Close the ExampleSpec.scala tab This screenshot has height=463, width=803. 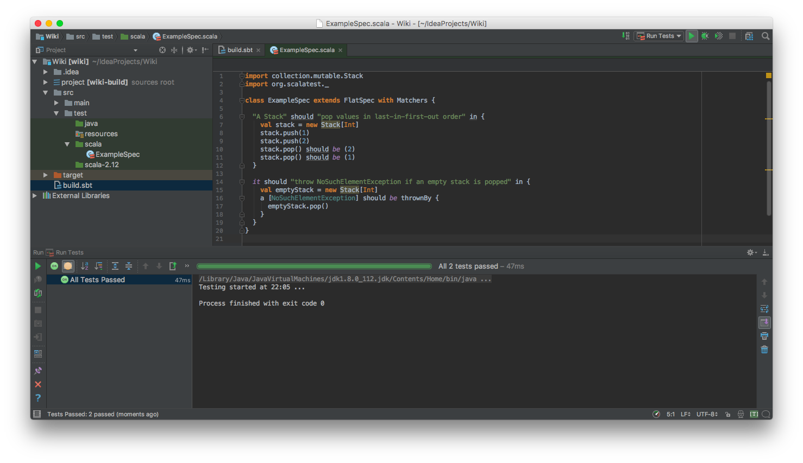341,50
